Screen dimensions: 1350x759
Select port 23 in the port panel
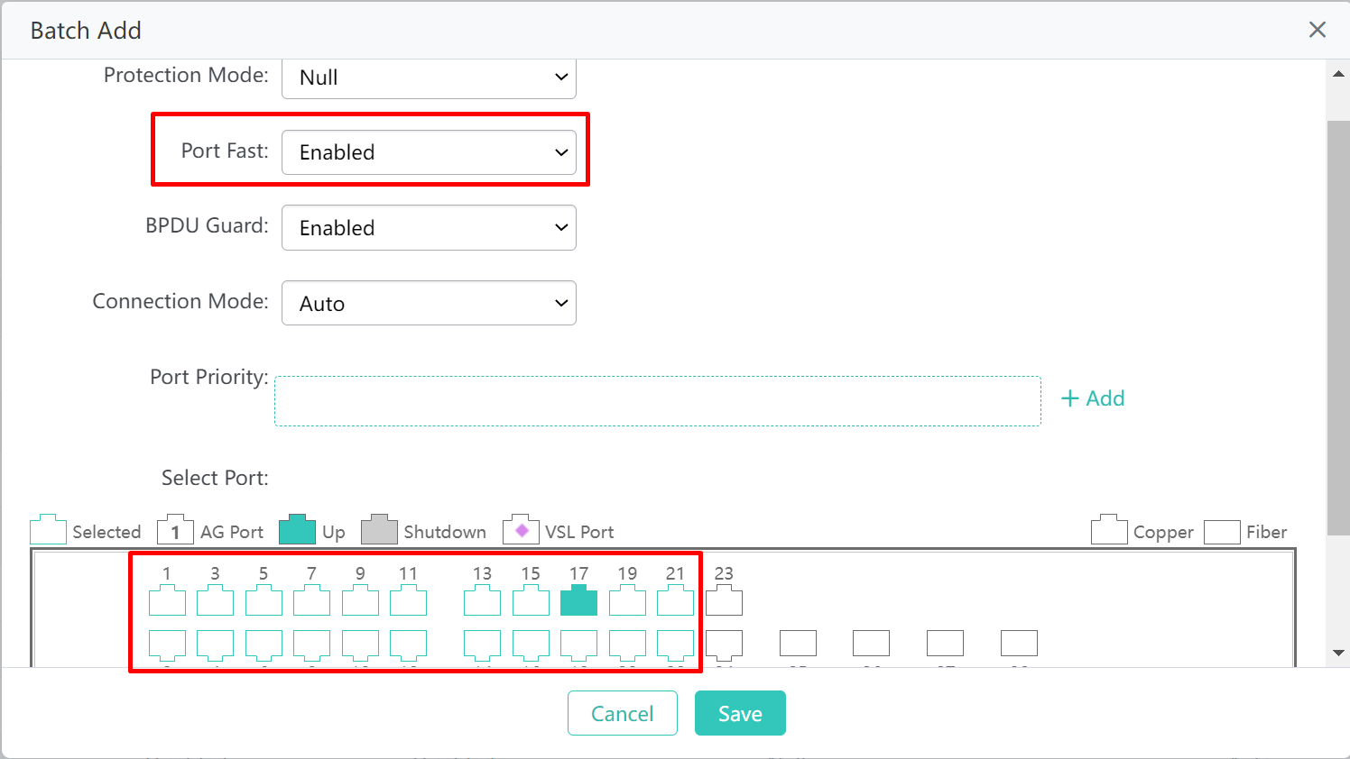click(x=724, y=599)
